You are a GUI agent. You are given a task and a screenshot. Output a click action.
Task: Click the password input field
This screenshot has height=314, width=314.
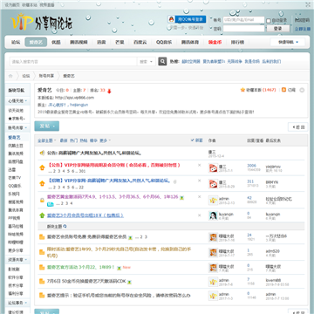pyautogui.click(x=243, y=29)
